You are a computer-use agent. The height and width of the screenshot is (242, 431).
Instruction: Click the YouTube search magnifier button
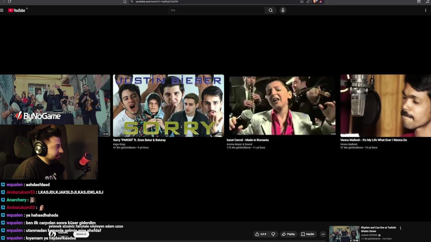click(270, 10)
